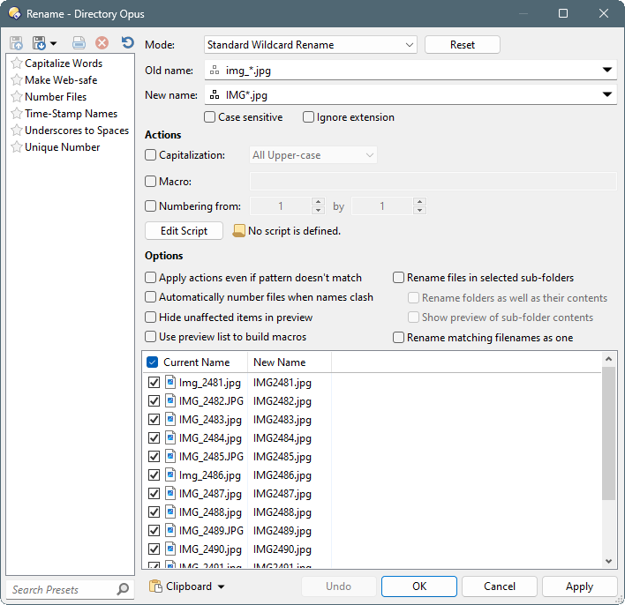Click the star icon beside Capitalize Words

click(17, 63)
